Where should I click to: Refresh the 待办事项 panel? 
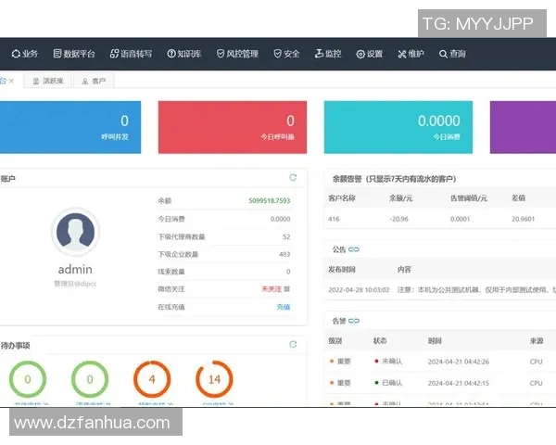[x=293, y=344]
